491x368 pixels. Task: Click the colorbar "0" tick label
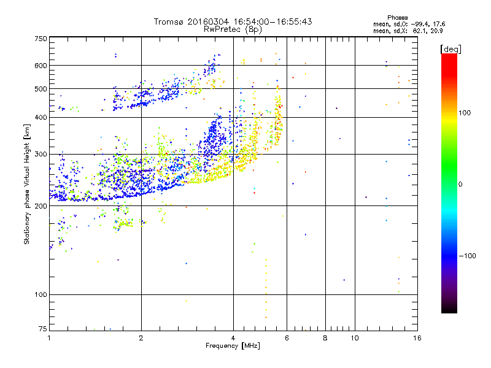pos(460,184)
